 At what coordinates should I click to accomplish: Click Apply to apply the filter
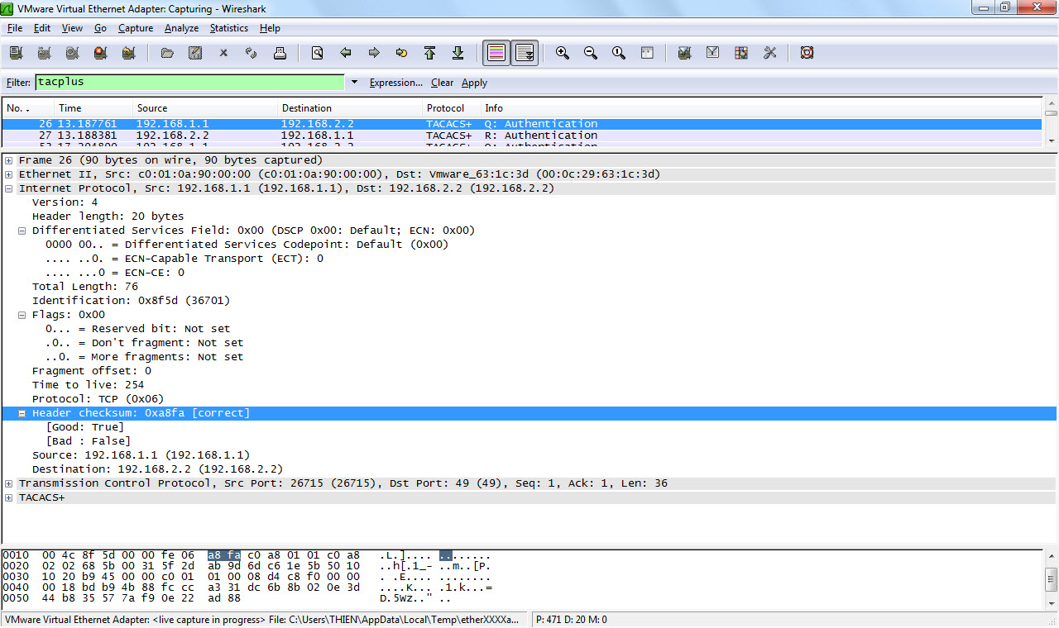click(x=474, y=83)
